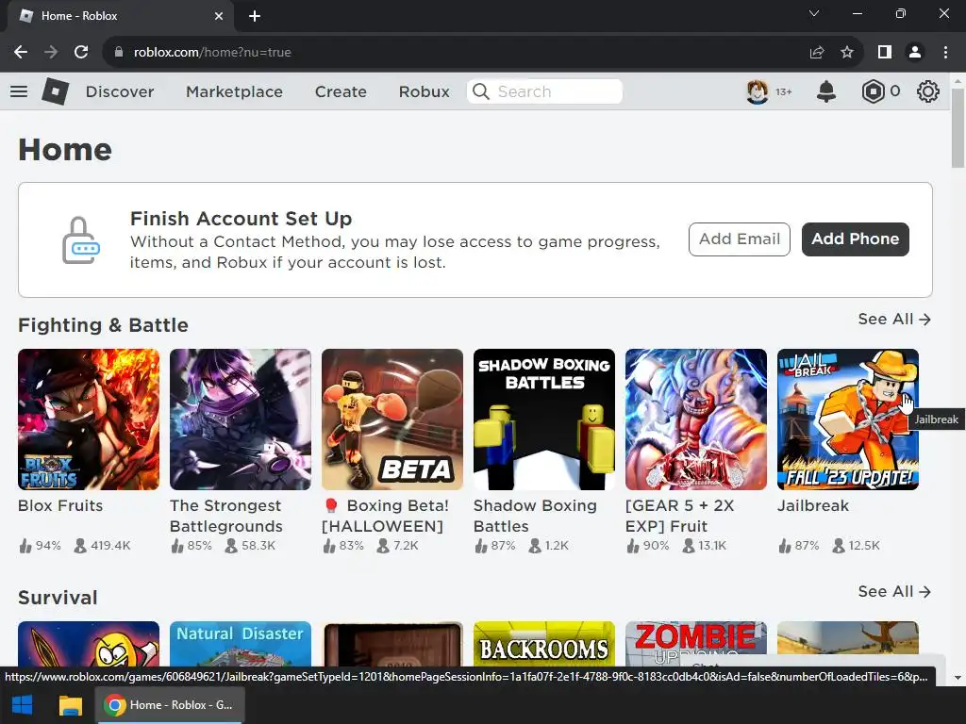This screenshot has width=966, height=724.
Task: Open the Natural Disaster survival thumbnail
Action: point(241,644)
